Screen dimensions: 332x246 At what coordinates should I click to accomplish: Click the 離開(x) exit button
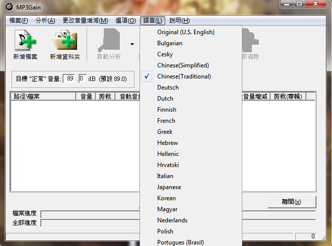(292, 202)
